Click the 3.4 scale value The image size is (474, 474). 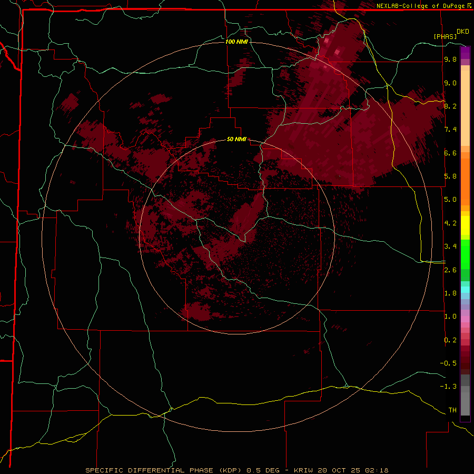(x=450, y=246)
